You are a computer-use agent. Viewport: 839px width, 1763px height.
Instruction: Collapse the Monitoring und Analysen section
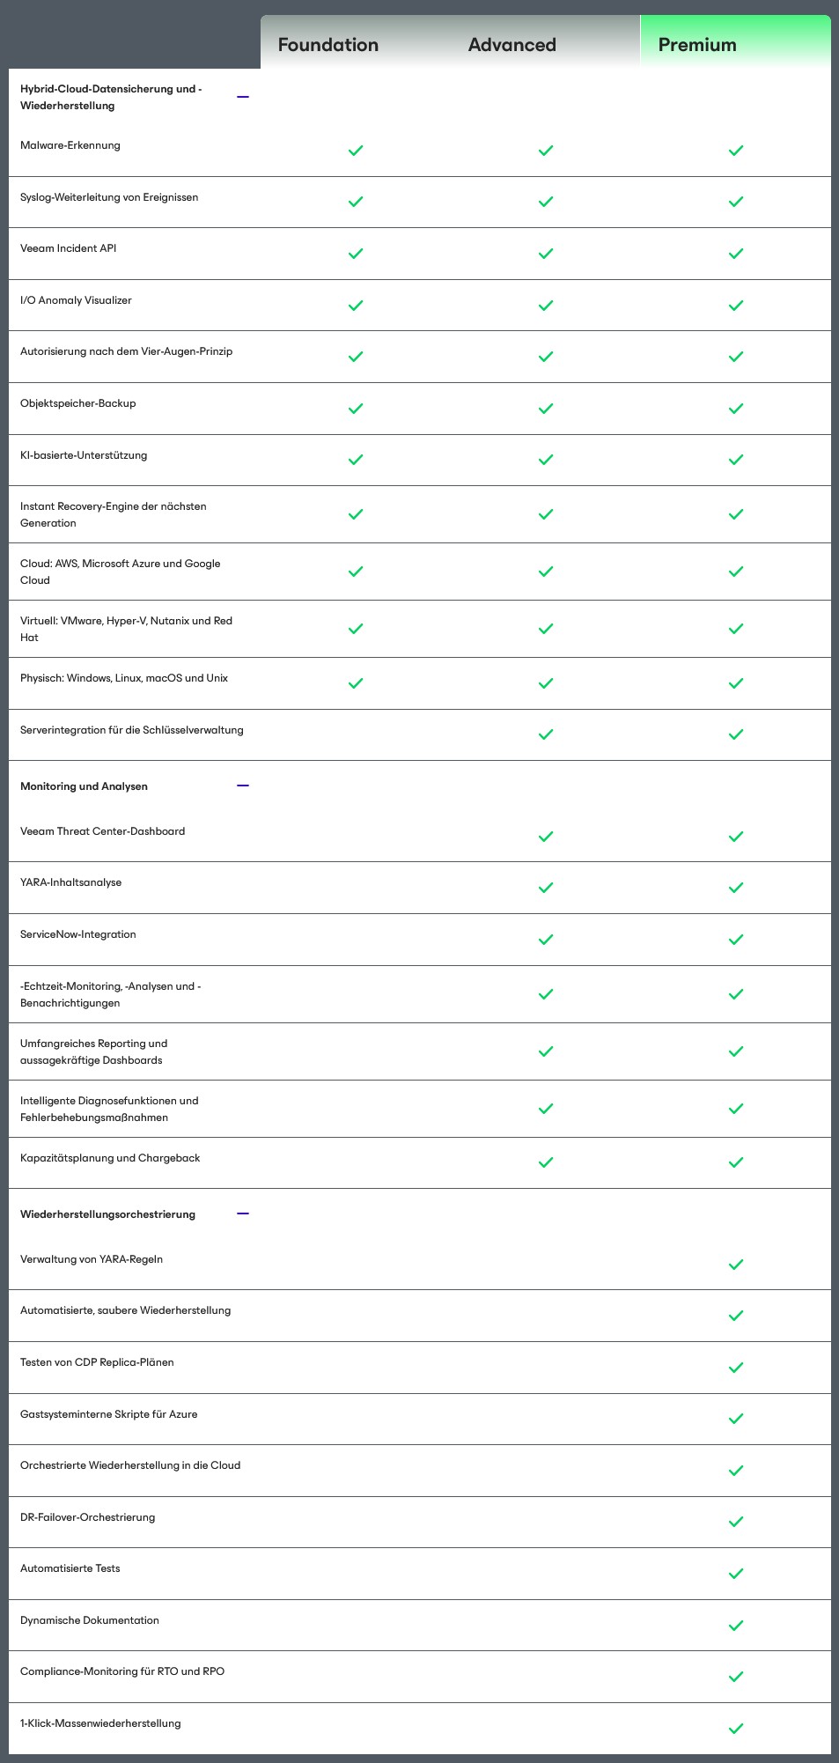[243, 786]
